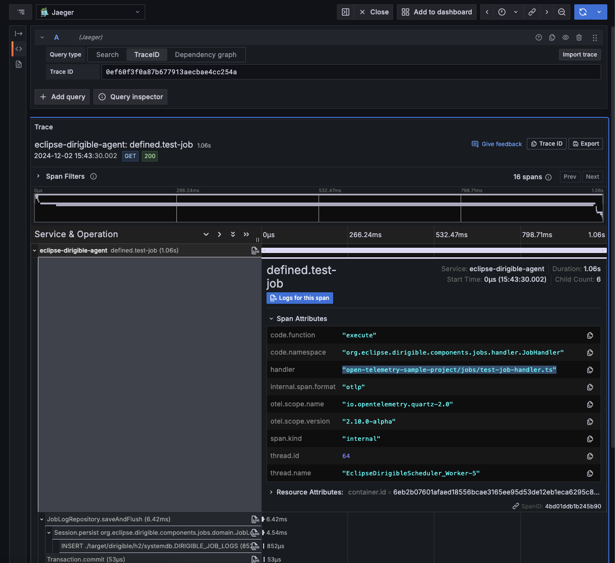Show info icon next to 16 spans
Screen dimensions: 615x563
point(548,177)
